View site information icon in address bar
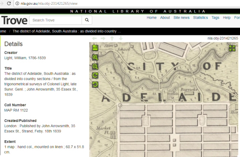This screenshot has width=240, height=157. (17, 3)
